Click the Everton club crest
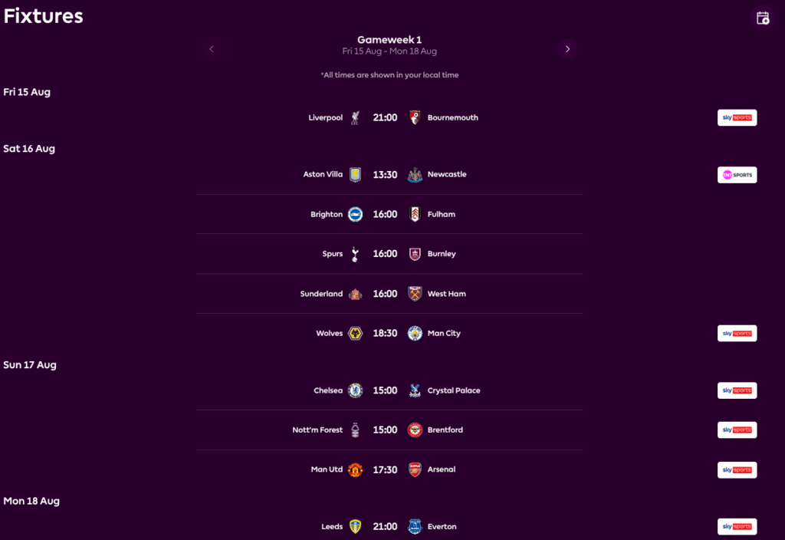This screenshot has width=785, height=540. tap(413, 526)
